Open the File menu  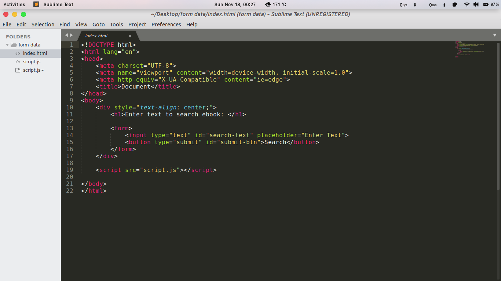point(7,25)
